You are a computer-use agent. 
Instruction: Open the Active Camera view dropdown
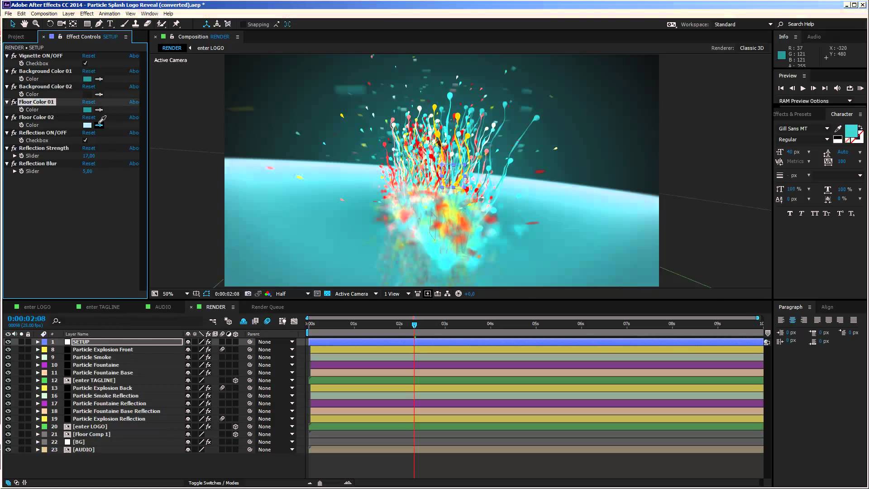point(356,294)
